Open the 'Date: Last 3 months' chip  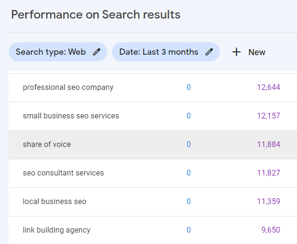pyautogui.click(x=158, y=52)
